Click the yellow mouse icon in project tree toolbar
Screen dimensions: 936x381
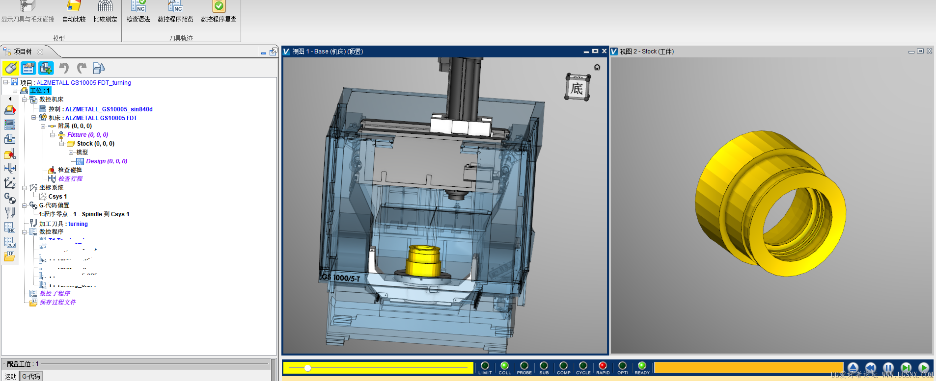(11, 68)
